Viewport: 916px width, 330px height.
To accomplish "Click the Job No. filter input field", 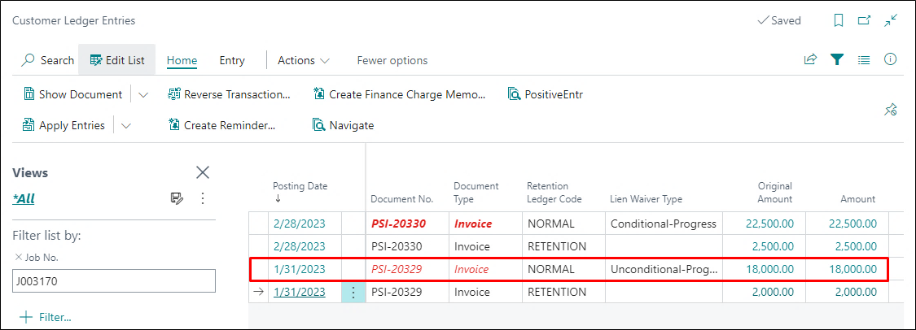I will [114, 281].
